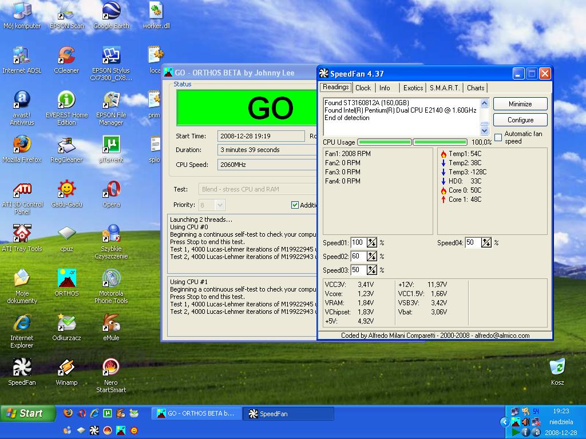This screenshot has width=586, height=439.
Task: Switch to the S.M.A.R.T. tab
Action: pyautogui.click(x=445, y=88)
